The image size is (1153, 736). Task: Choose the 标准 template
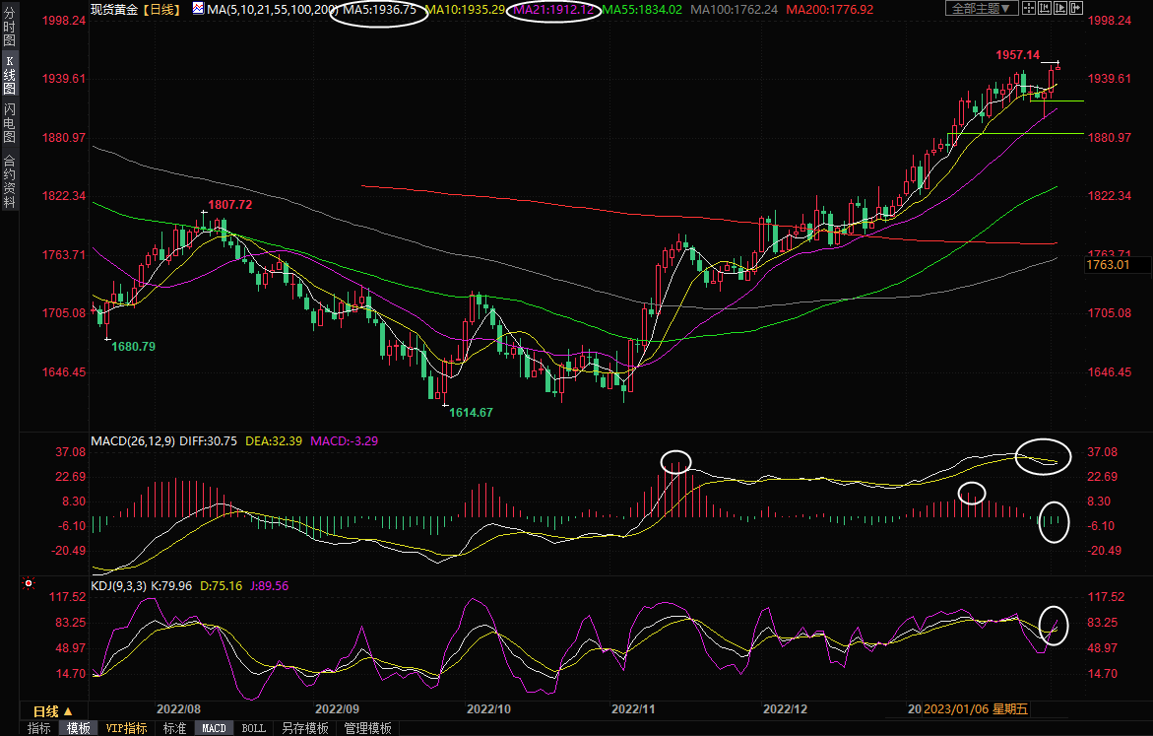(174, 728)
